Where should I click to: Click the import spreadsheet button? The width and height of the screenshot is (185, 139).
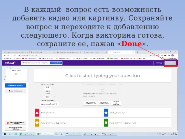pos(15,128)
